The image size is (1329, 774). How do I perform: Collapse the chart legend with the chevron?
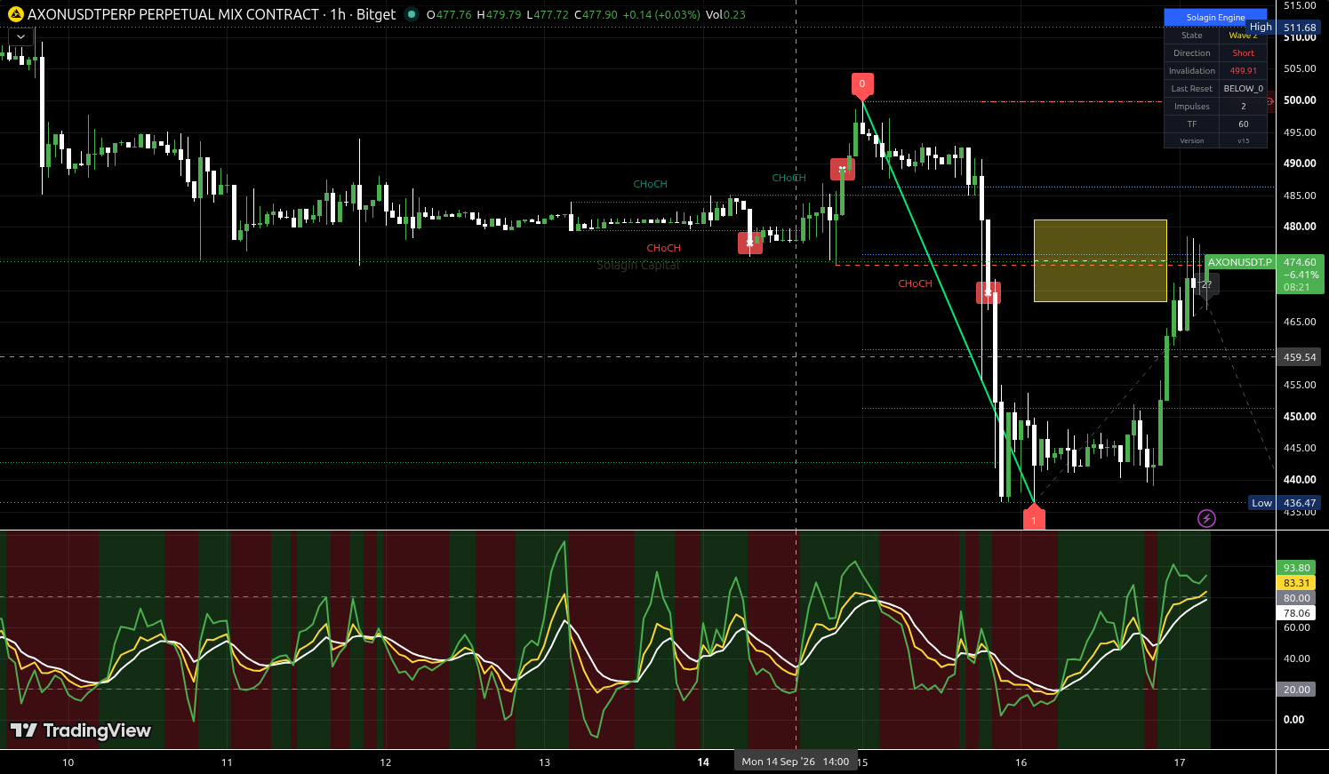[20, 36]
